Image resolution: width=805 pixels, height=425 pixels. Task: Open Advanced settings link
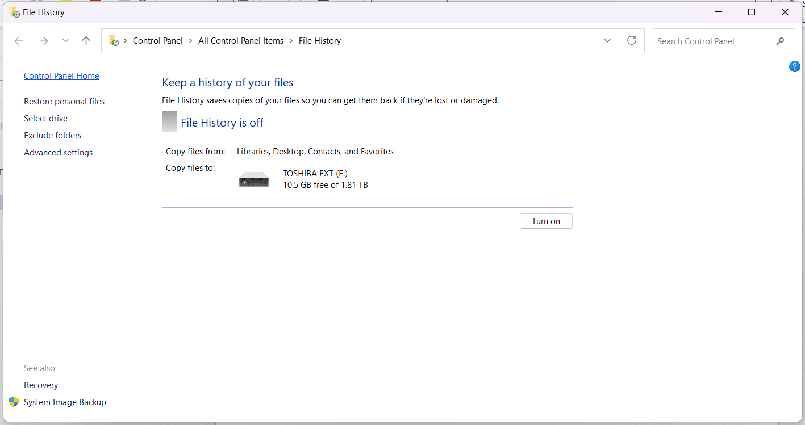[58, 153]
